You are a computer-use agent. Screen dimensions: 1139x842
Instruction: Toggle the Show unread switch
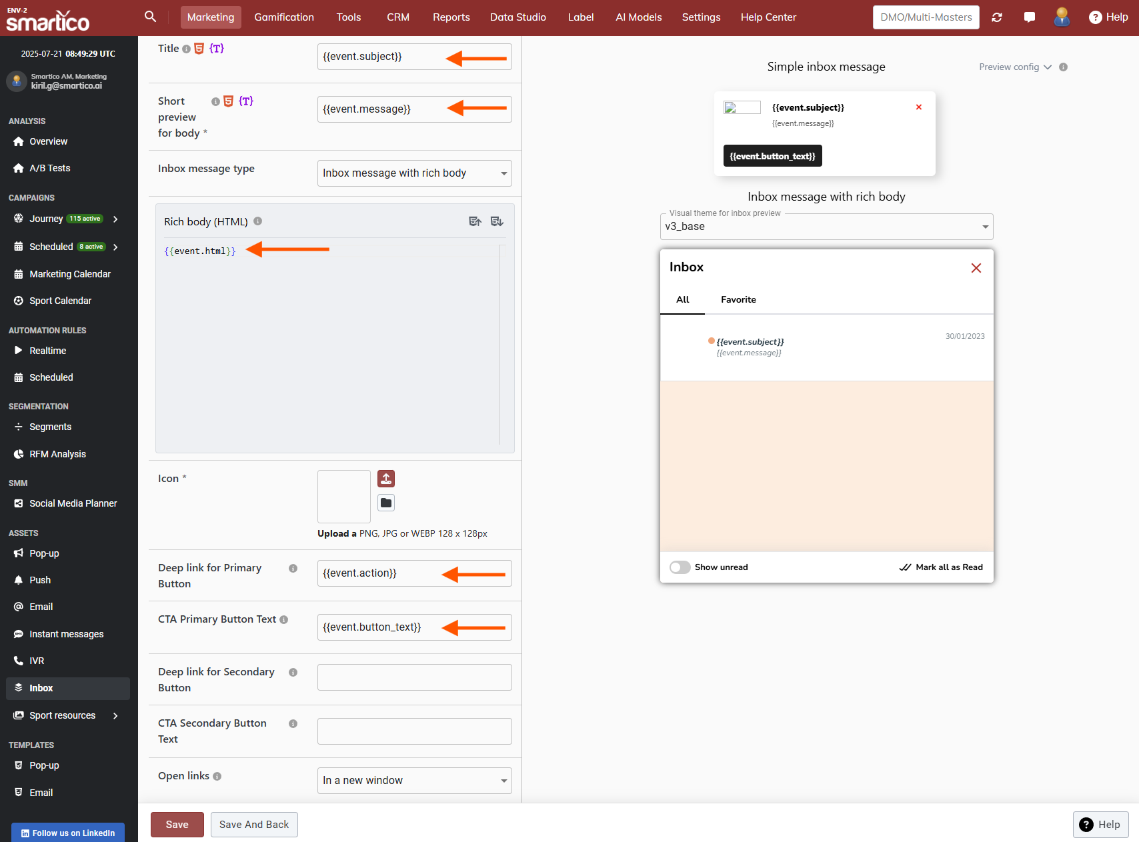[x=680, y=567]
